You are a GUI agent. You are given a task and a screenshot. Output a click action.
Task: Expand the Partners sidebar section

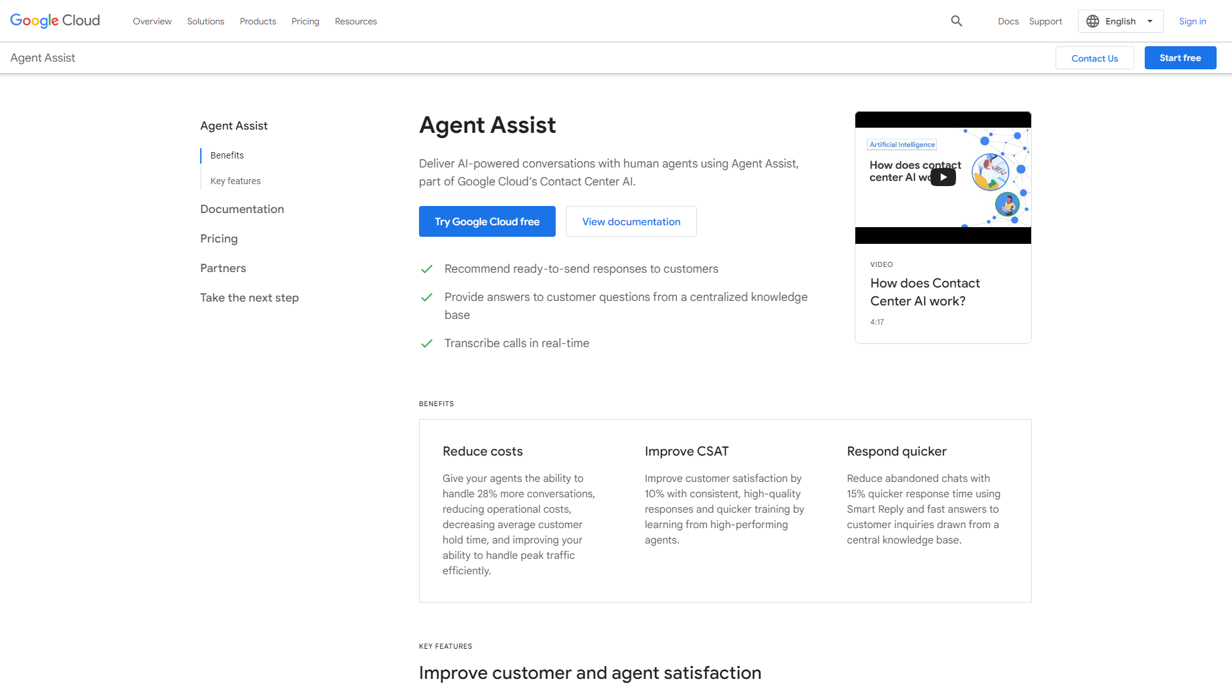[x=223, y=268]
